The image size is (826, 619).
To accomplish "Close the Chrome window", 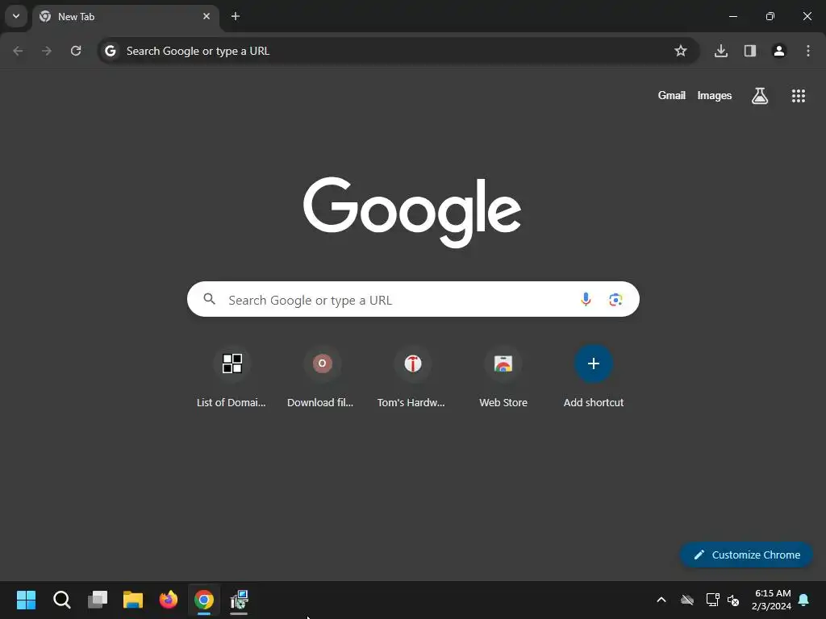I will pos(807,16).
